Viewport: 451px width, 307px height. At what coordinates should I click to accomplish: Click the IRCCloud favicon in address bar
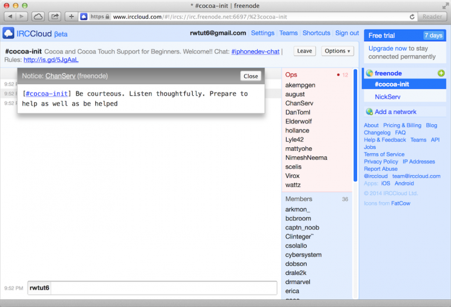[84, 17]
